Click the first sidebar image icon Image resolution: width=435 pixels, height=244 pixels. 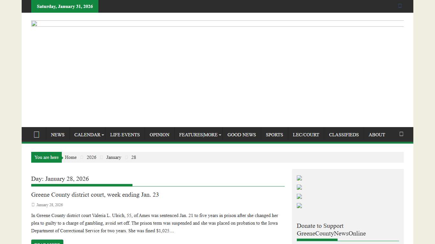(299, 178)
